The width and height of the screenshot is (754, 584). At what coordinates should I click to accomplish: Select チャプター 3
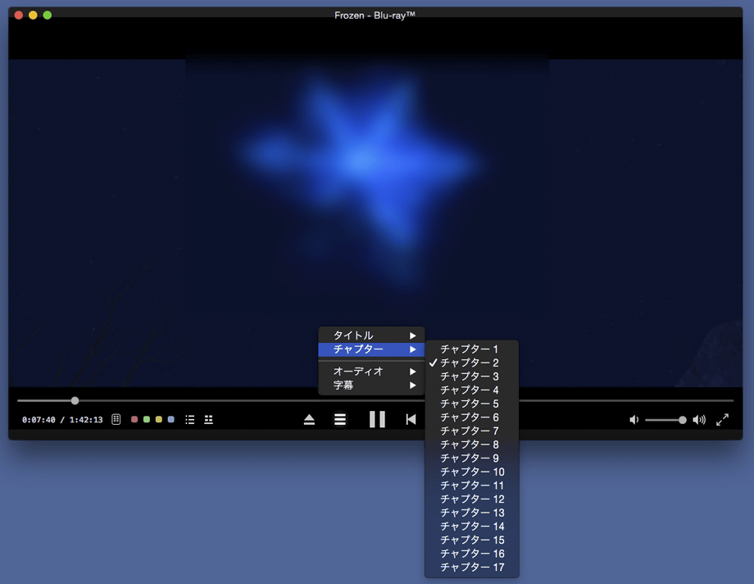click(472, 376)
